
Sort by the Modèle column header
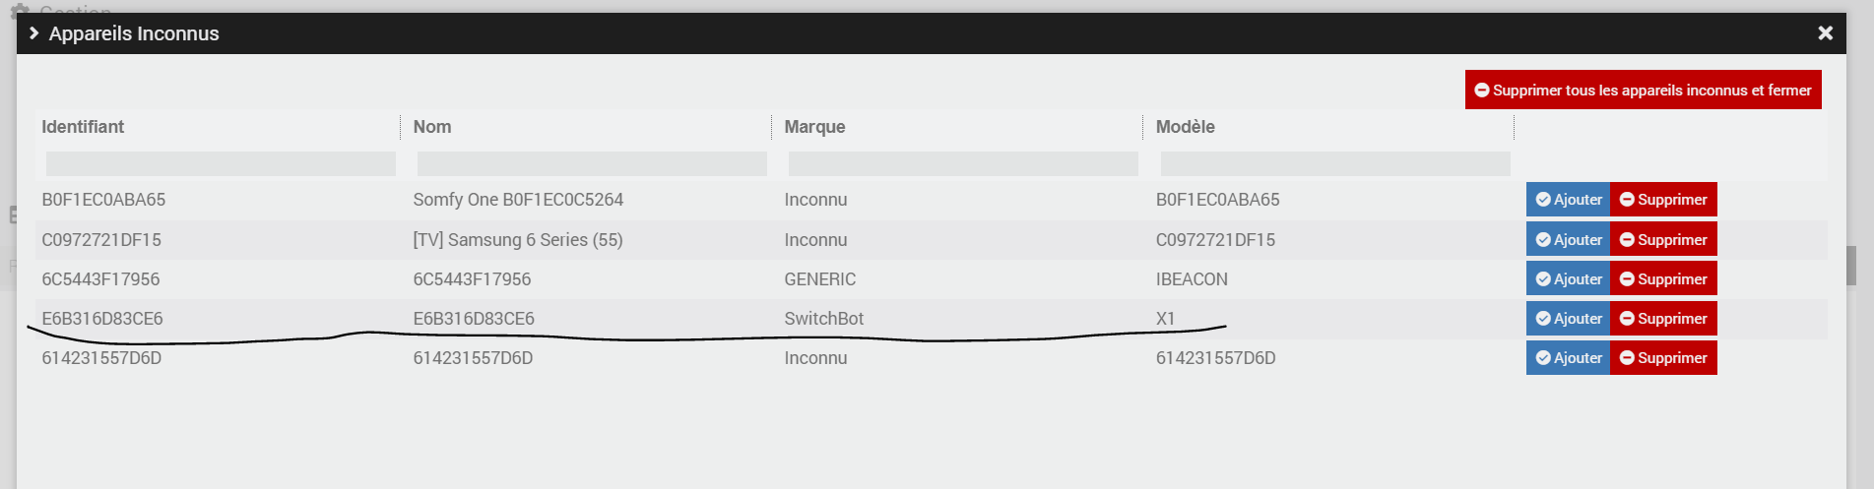pos(1185,127)
